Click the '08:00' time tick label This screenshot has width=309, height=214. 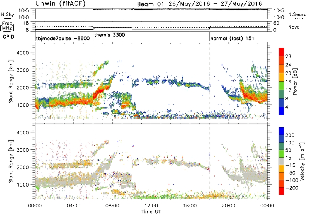(112, 206)
